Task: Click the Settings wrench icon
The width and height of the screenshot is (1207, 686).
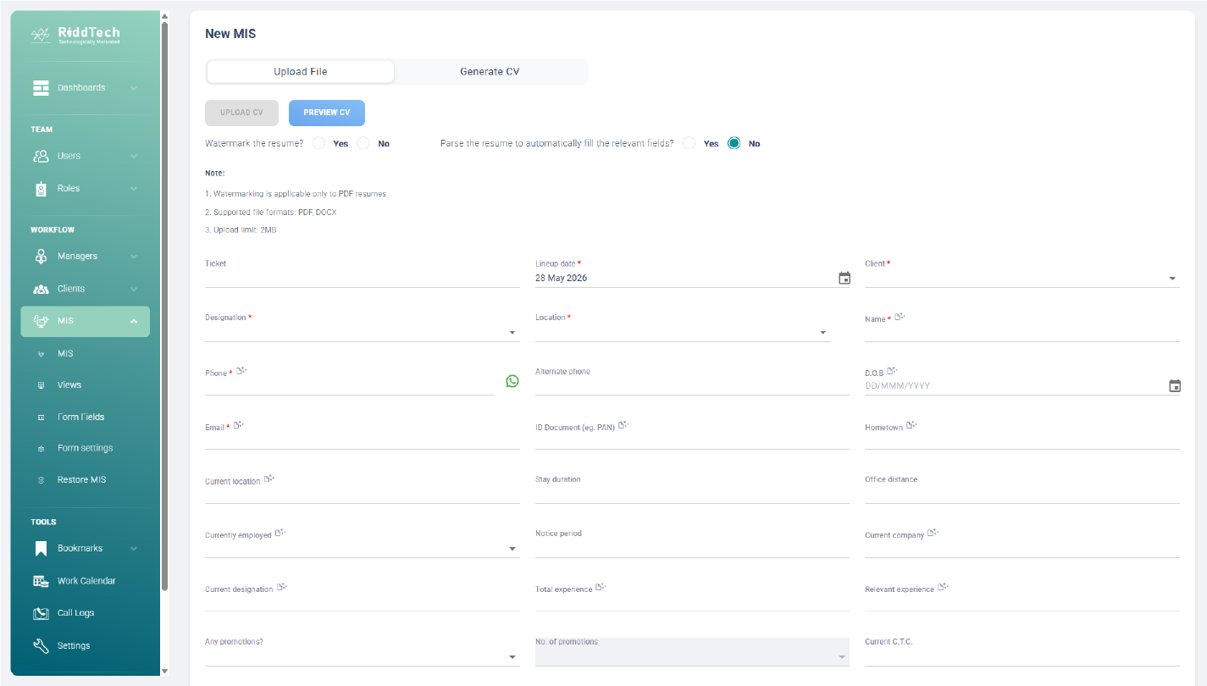Action: click(x=41, y=646)
